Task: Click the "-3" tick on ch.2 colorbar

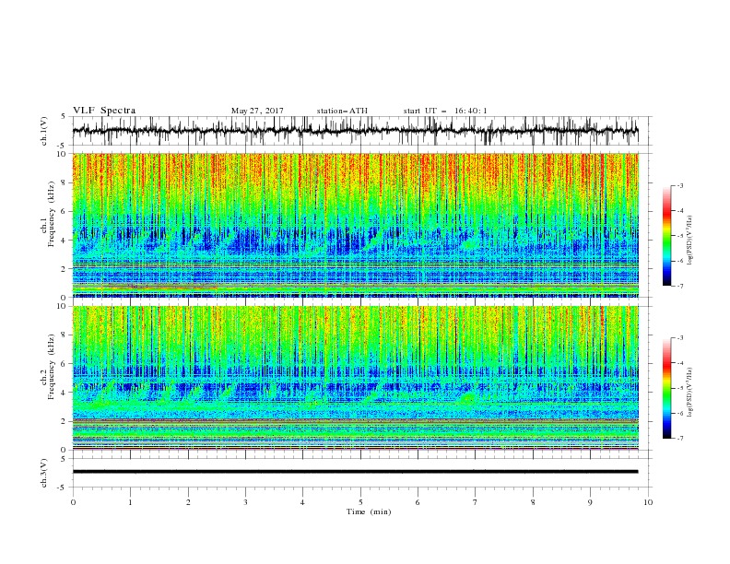Action: pyautogui.click(x=680, y=338)
